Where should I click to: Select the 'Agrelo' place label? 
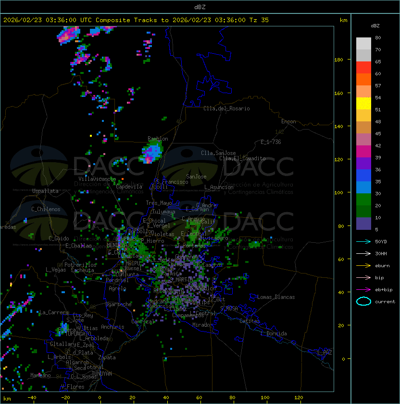(117, 288)
